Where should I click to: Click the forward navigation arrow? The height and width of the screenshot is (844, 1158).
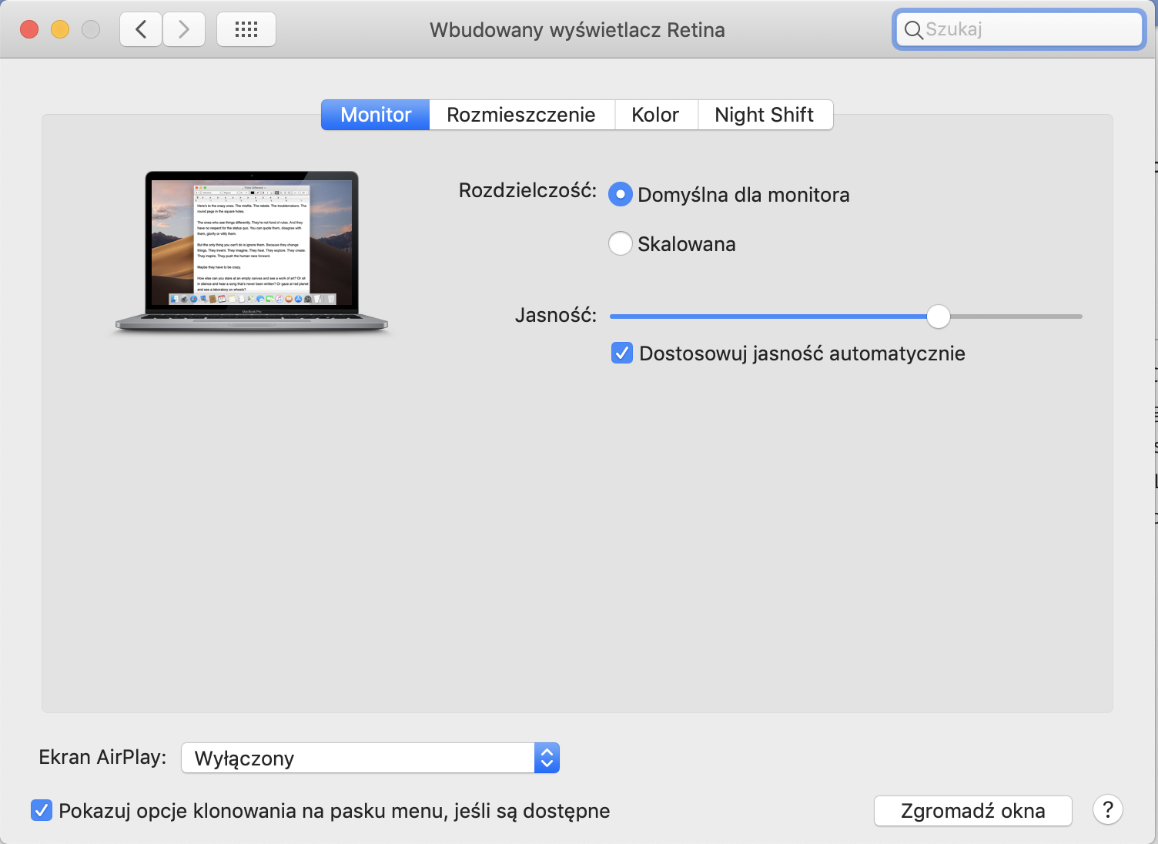pyautogui.click(x=184, y=30)
